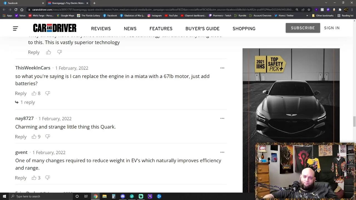
Task: Like ThisWeekInCars' comment
Action: click(34, 93)
